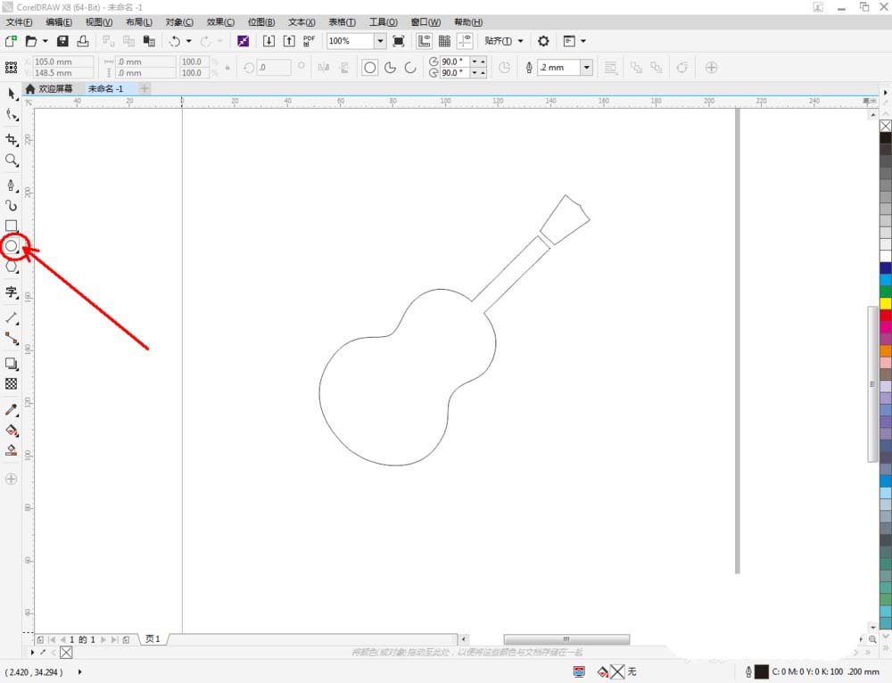
Task: Open the zoom level dropdown
Action: [x=380, y=41]
